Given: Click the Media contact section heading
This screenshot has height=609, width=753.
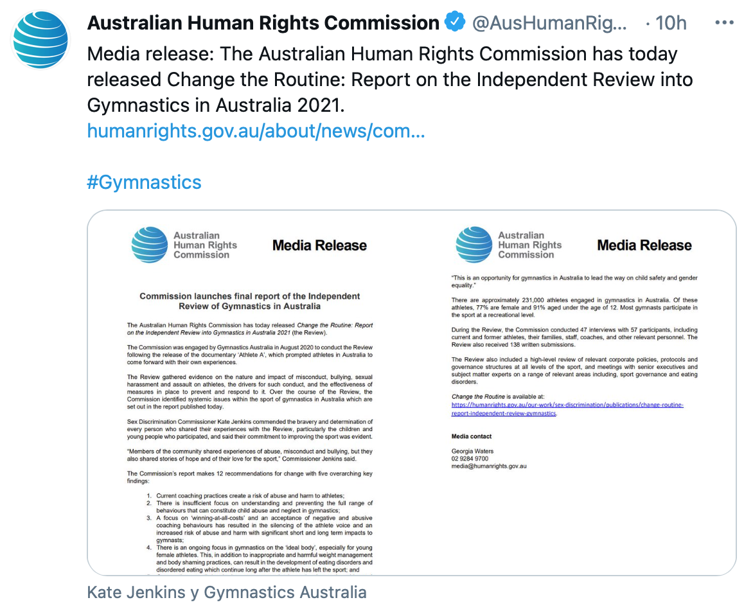Looking at the screenshot, I should click(x=472, y=437).
